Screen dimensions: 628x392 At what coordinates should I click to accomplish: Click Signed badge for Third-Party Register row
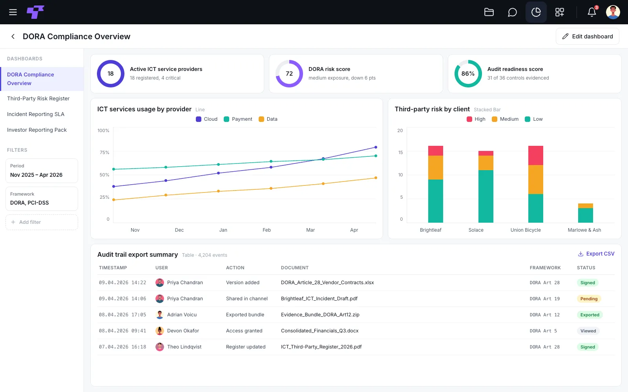point(588,347)
